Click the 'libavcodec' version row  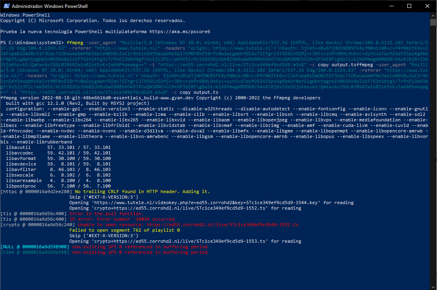coord(58,153)
